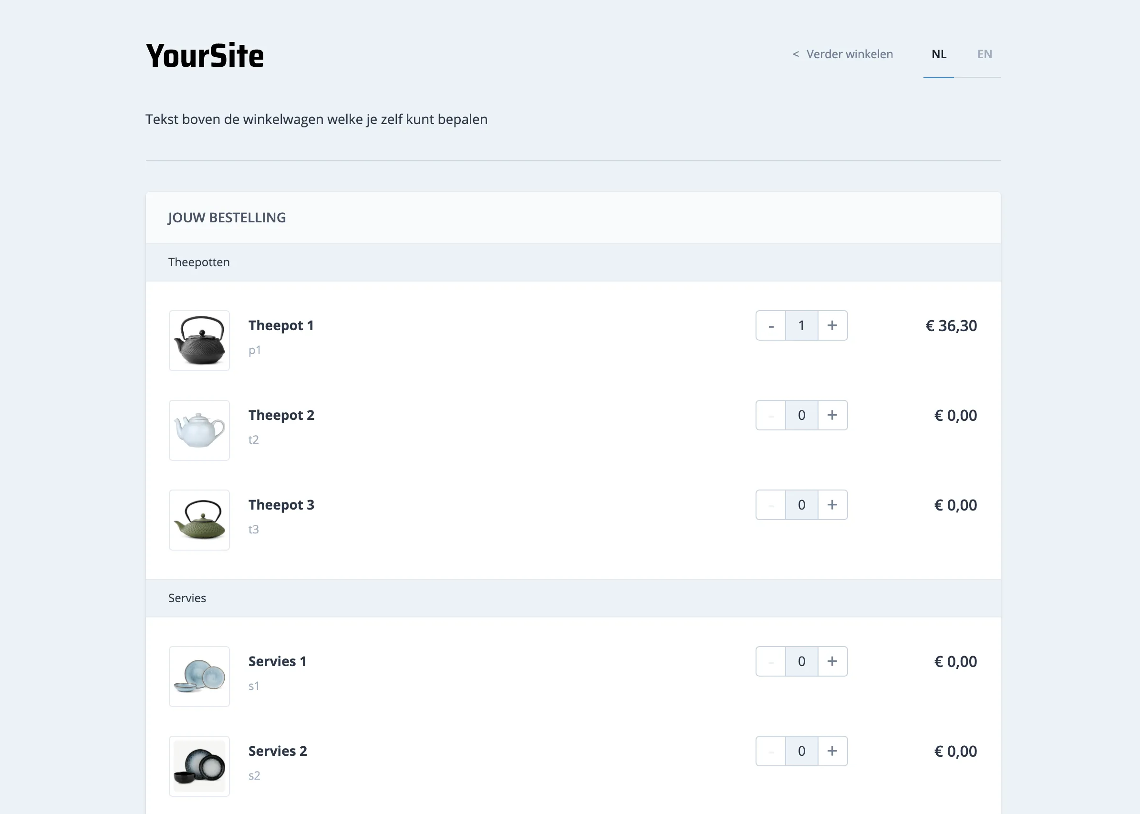Viewport: 1140px width, 814px height.
Task: Click white Theepot 2 product thumbnail
Action: [199, 430]
